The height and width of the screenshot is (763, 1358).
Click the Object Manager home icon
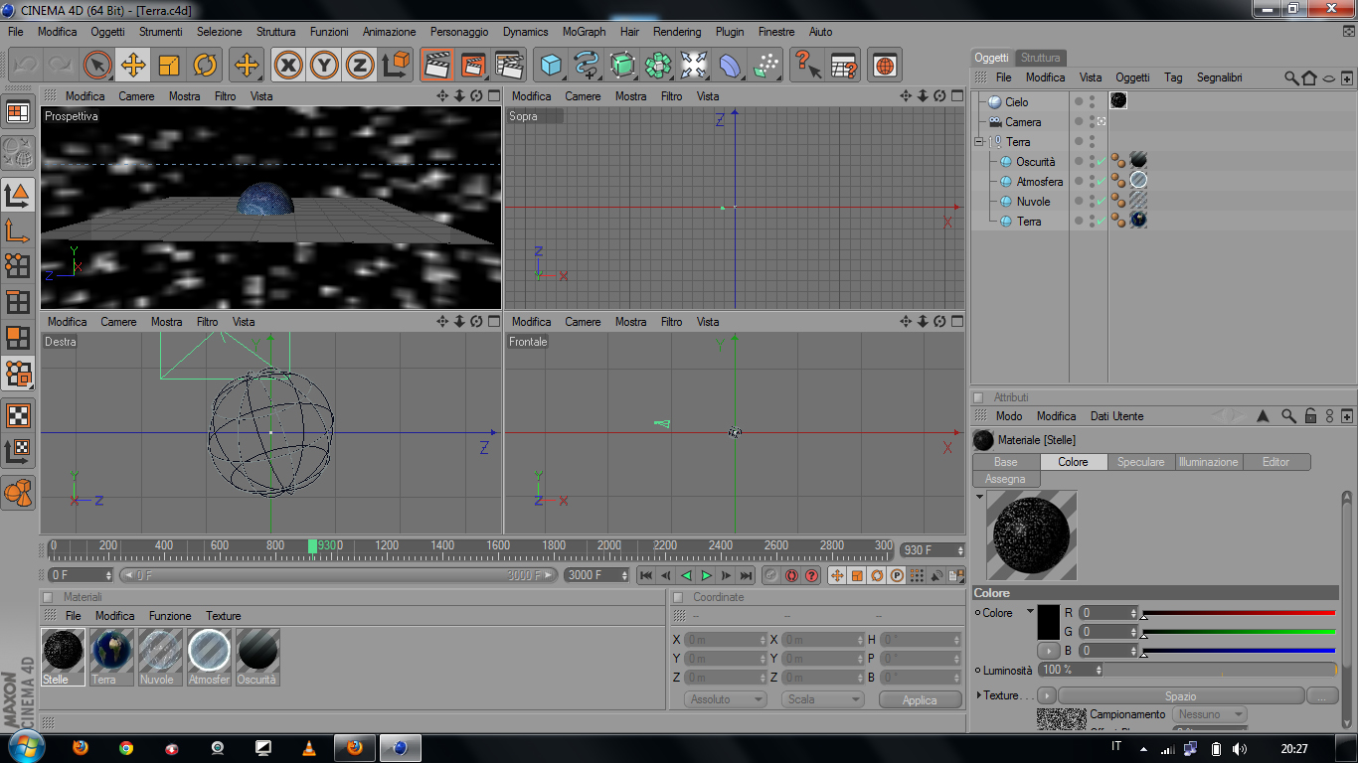point(1308,77)
